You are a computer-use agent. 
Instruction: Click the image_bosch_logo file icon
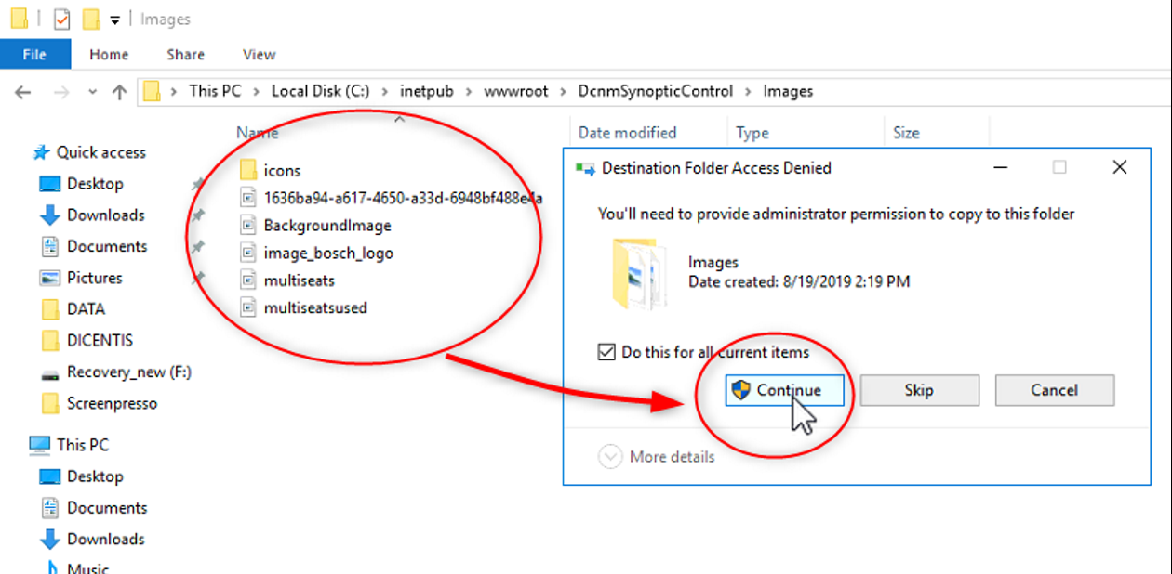point(247,253)
